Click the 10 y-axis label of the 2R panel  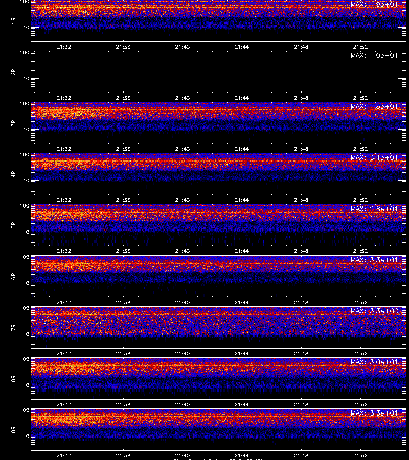(x=26, y=78)
